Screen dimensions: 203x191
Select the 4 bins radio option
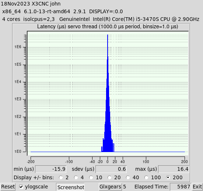[76, 177]
